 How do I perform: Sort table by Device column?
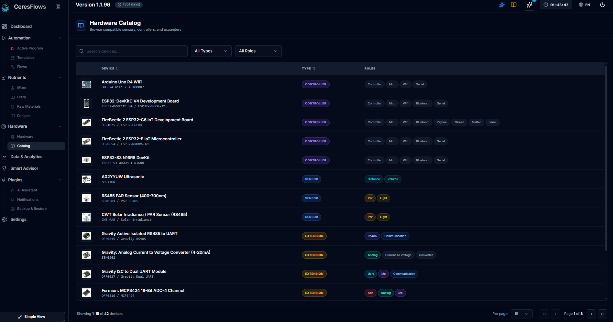pyautogui.click(x=110, y=69)
